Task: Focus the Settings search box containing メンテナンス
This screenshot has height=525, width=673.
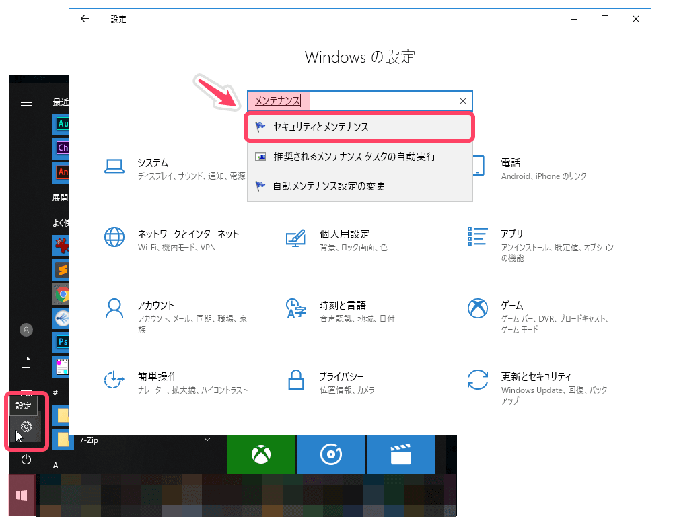Action: click(x=359, y=101)
